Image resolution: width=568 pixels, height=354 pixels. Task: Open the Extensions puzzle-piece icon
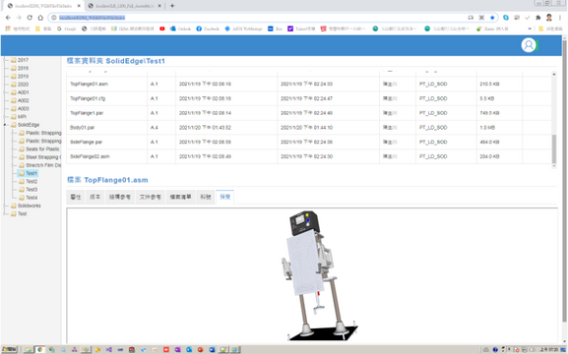[537, 18]
